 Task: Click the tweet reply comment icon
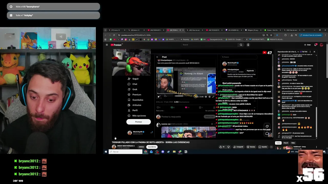[158, 107]
